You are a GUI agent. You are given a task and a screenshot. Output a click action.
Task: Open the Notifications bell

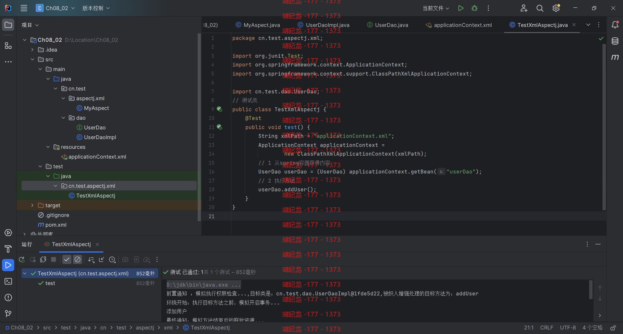[615, 25]
